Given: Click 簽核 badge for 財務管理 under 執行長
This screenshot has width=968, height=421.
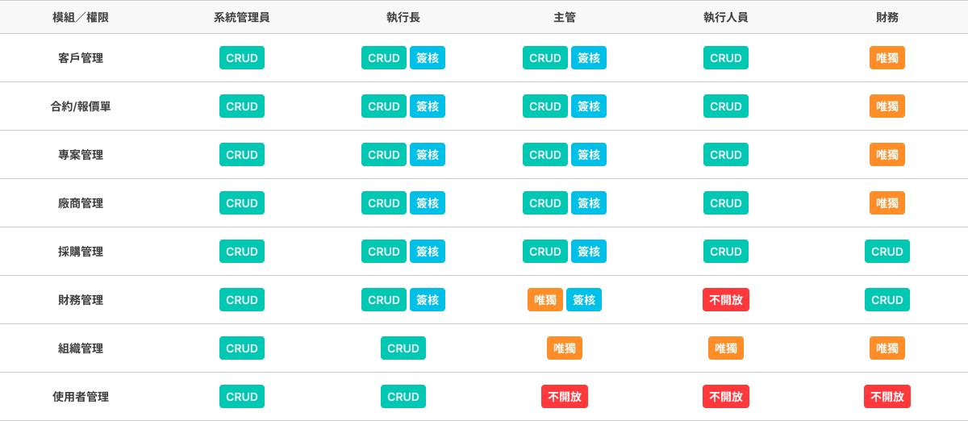Looking at the screenshot, I should [x=428, y=300].
